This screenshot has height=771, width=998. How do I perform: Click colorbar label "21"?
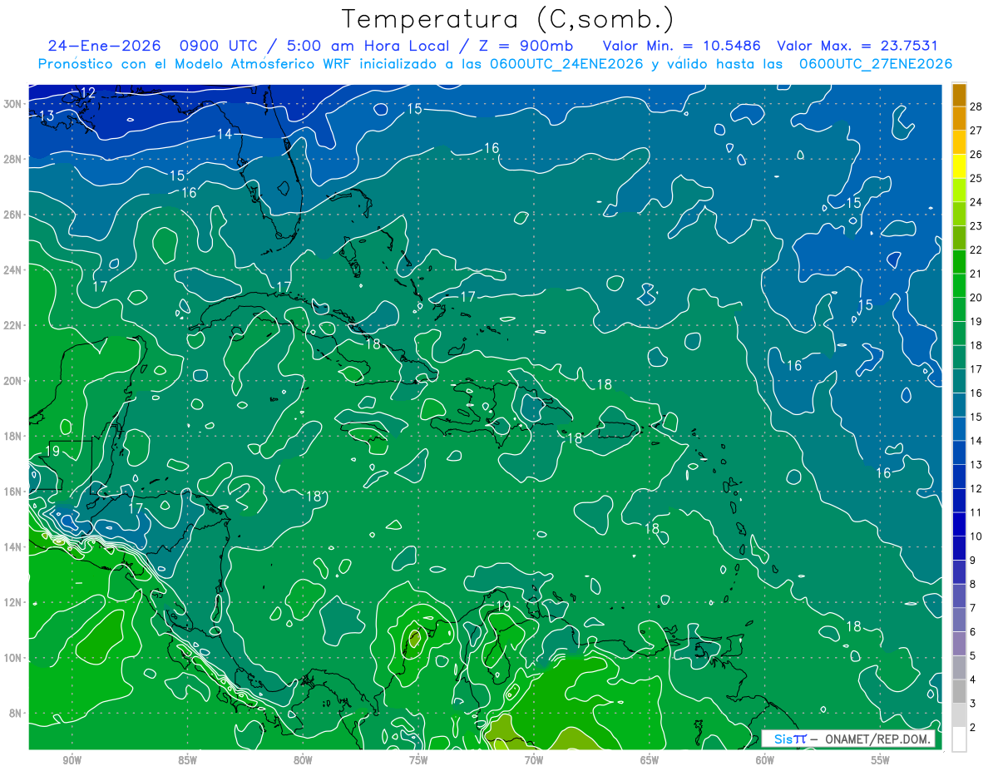[976, 274]
